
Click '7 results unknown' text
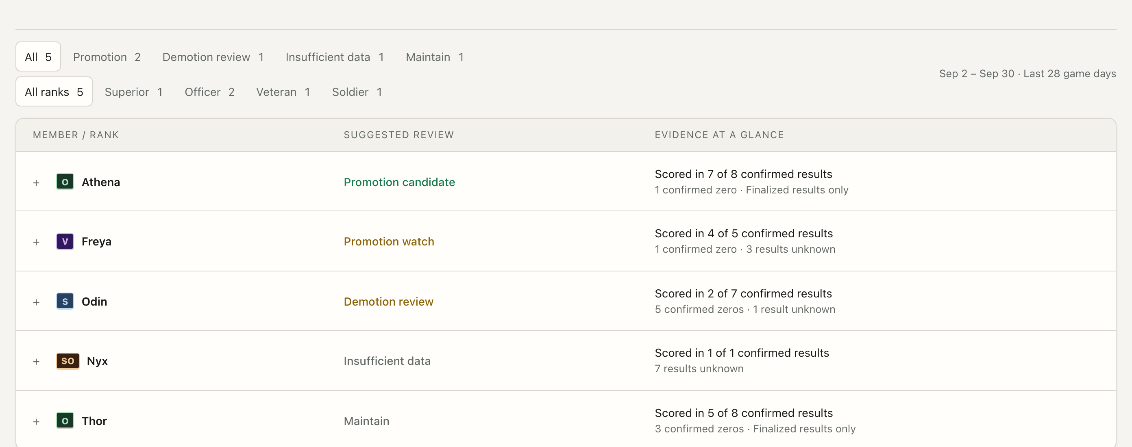tap(699, 369)
